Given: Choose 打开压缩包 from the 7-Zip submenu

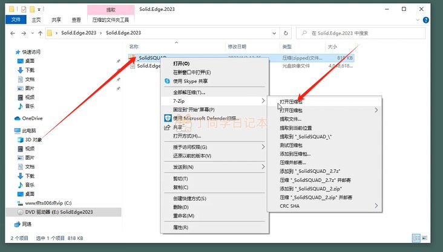Looking at the screenshot, I should [291, 102].
